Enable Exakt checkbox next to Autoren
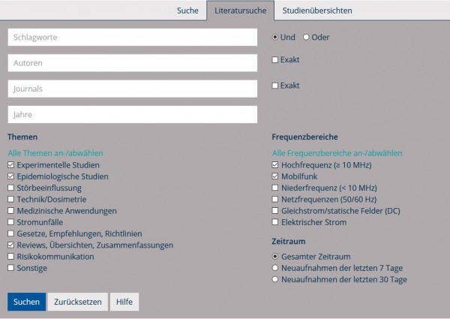 tap(275, 60)
